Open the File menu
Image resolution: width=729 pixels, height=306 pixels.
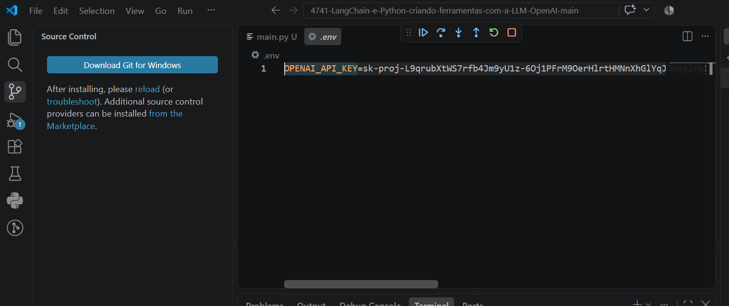[36, 11]
